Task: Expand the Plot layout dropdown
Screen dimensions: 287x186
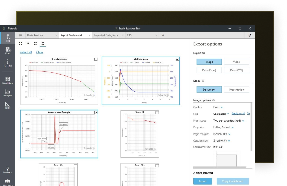Action: [x=228, y=121]
